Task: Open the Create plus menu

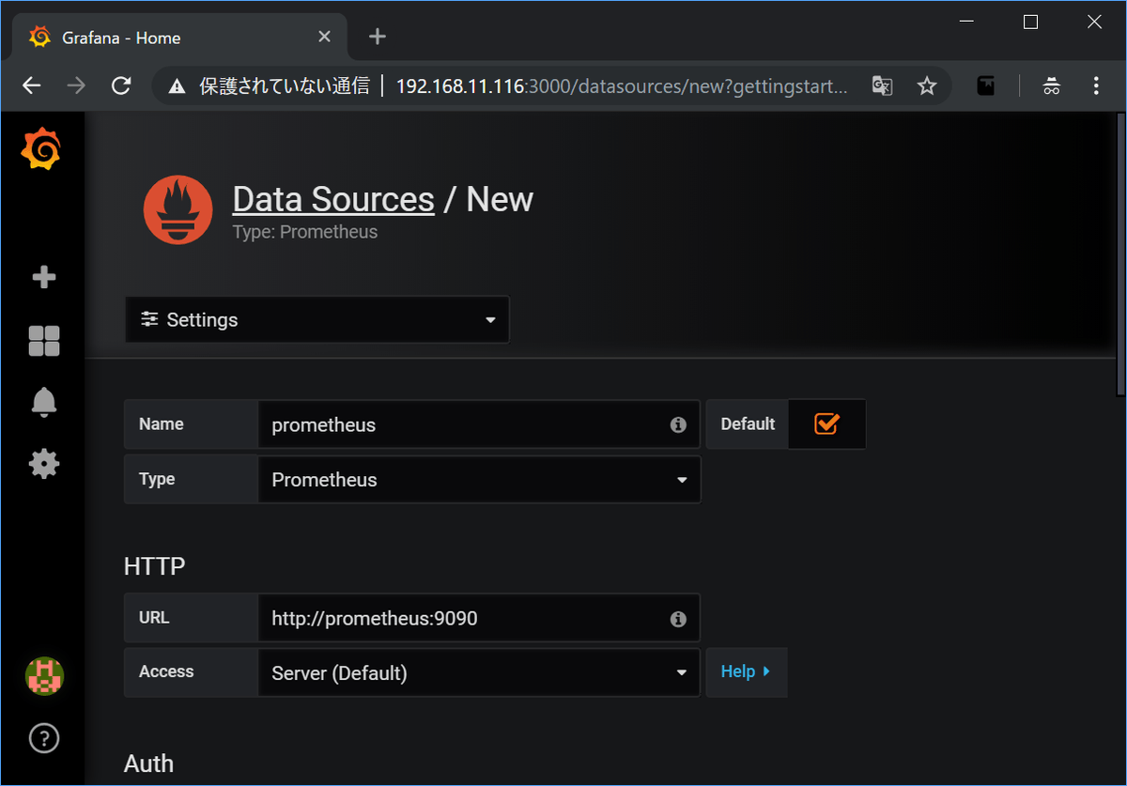Action: (44, 278)
